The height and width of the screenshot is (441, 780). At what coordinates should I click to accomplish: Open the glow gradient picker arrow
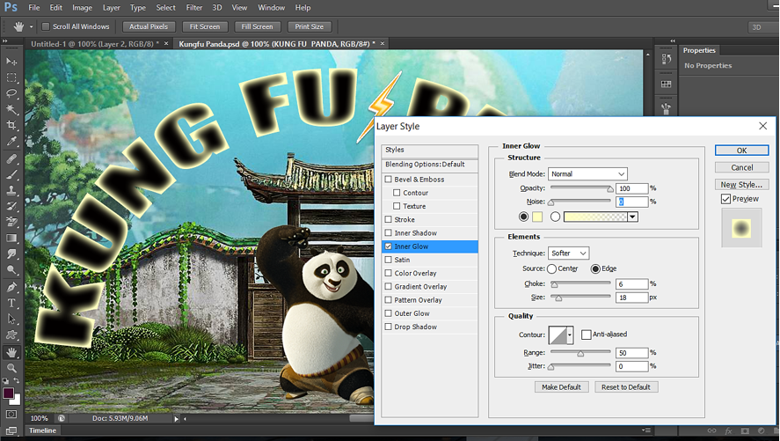coord(633,217)
